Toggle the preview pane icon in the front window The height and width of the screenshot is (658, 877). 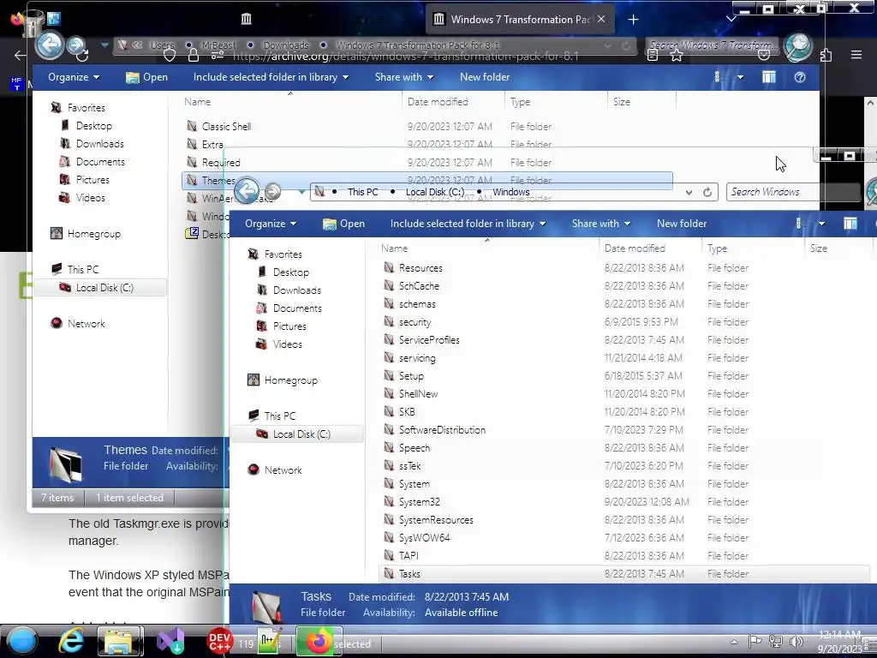click(x=850, y=224)
